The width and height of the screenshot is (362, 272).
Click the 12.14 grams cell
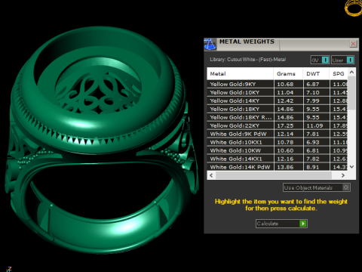288,134
